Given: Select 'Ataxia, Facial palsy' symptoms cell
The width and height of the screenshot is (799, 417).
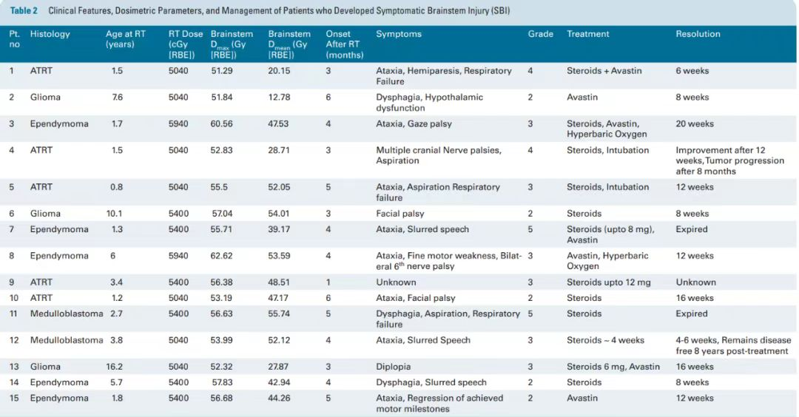Looking at the screenshot, I should tap(416, 298).
